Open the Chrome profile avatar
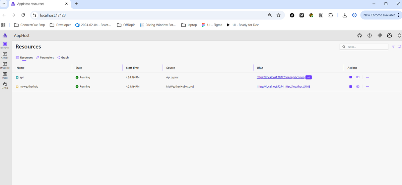This screenshot has height=185, width=402. click(x=354, y=15)
